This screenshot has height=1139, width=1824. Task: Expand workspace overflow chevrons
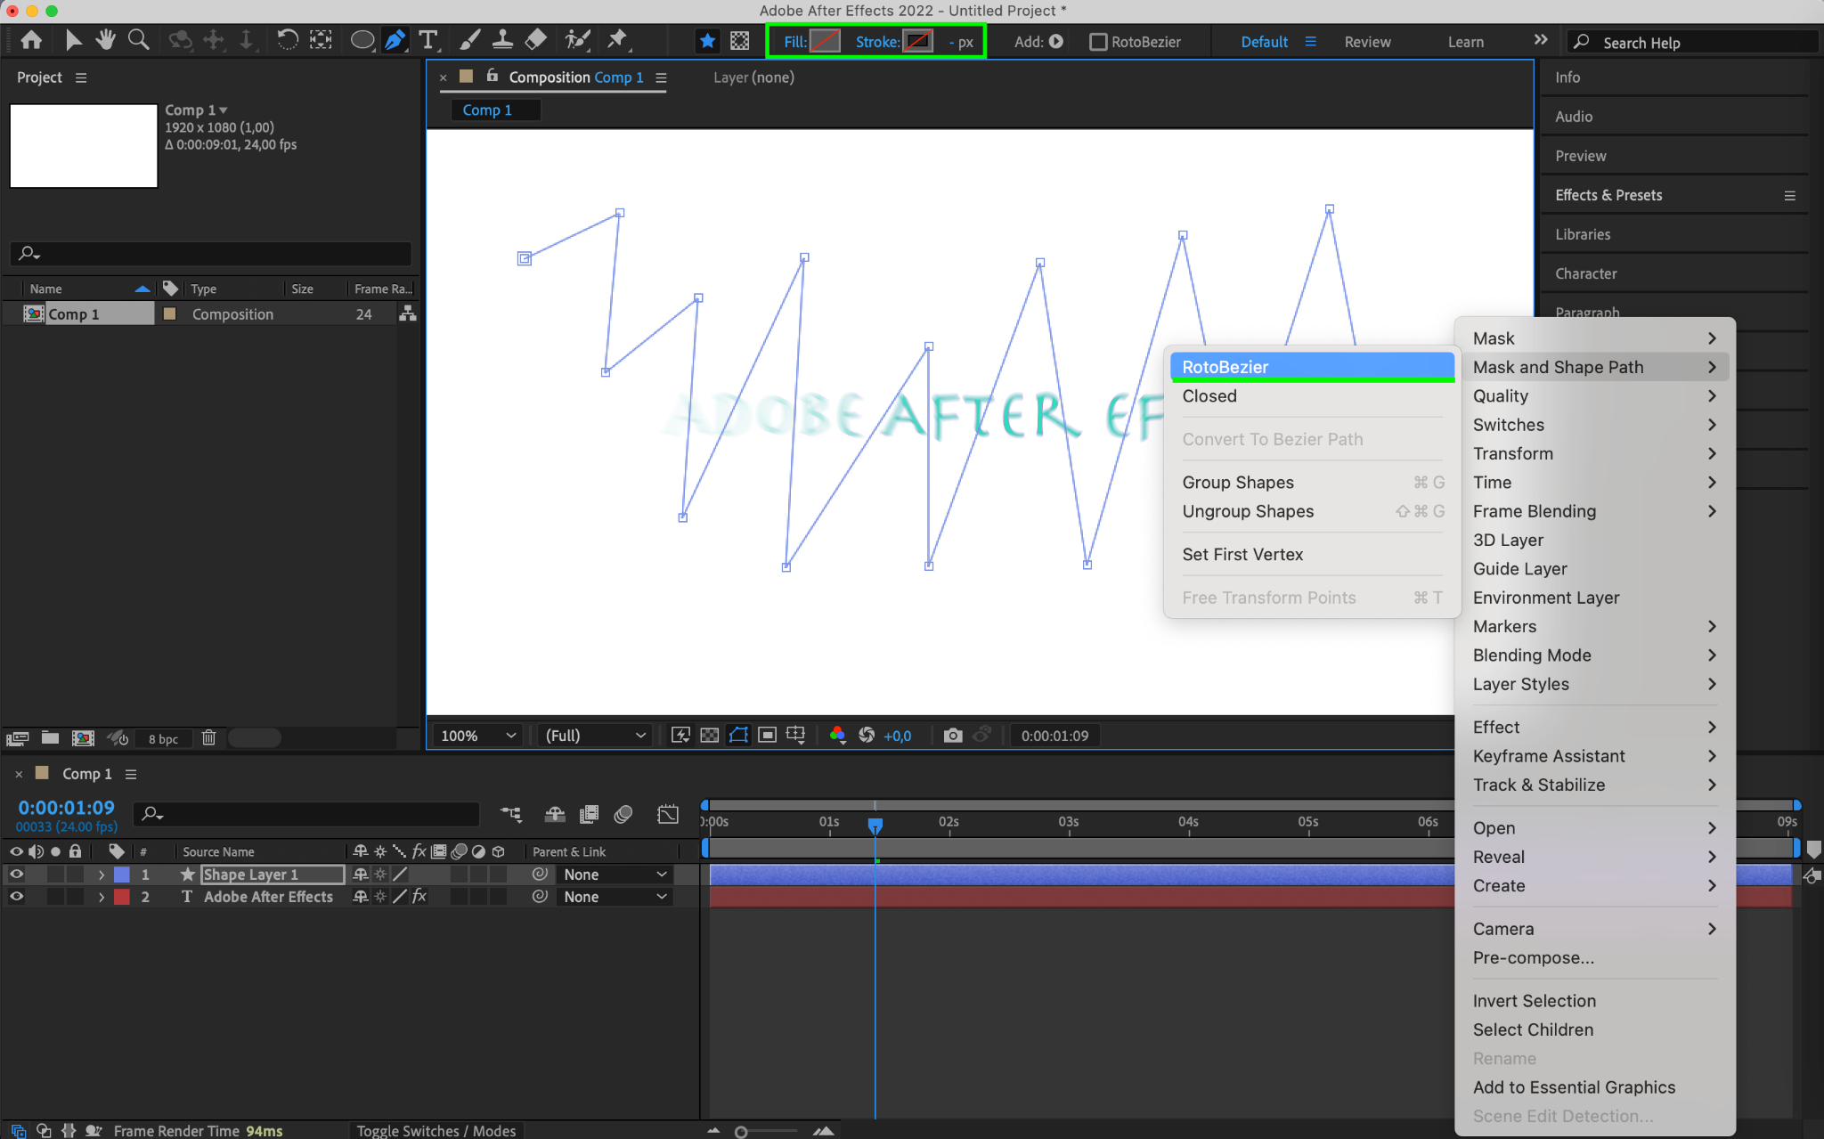(x=1541, y=40)
